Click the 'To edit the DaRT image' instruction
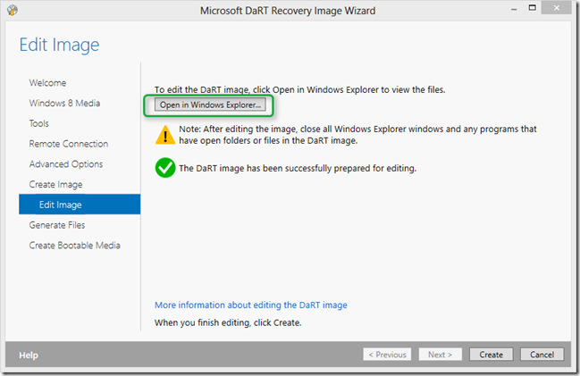 (300, 90)
